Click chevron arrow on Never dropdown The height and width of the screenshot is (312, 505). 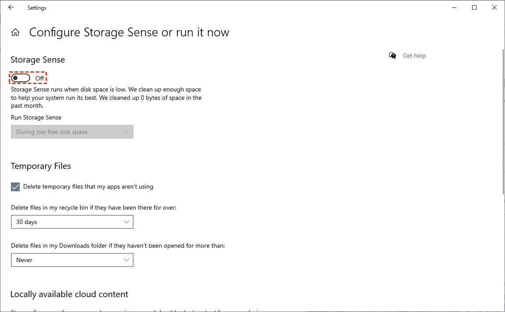[x=127, y=260]
